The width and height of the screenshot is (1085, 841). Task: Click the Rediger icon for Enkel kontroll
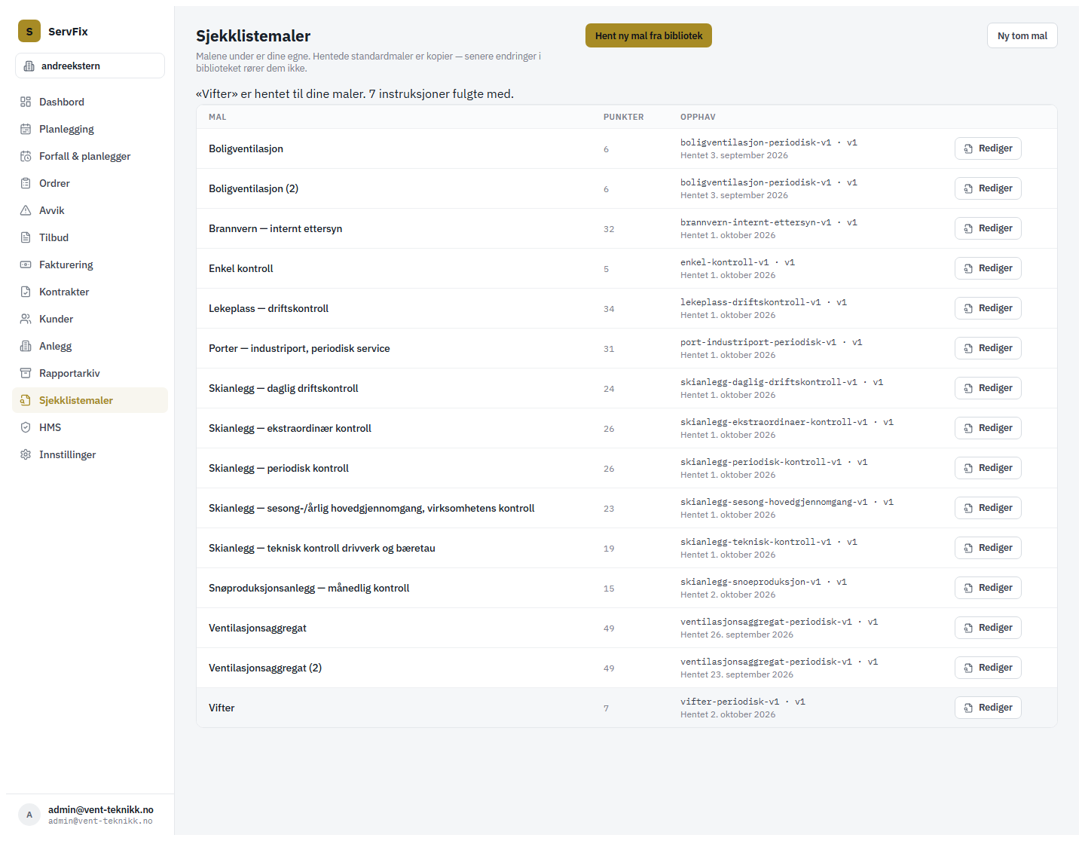click(x=968, y=268)
